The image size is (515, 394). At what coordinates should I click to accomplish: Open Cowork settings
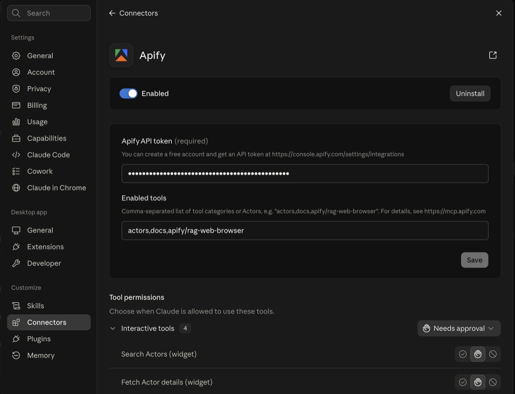click(49, 171)
